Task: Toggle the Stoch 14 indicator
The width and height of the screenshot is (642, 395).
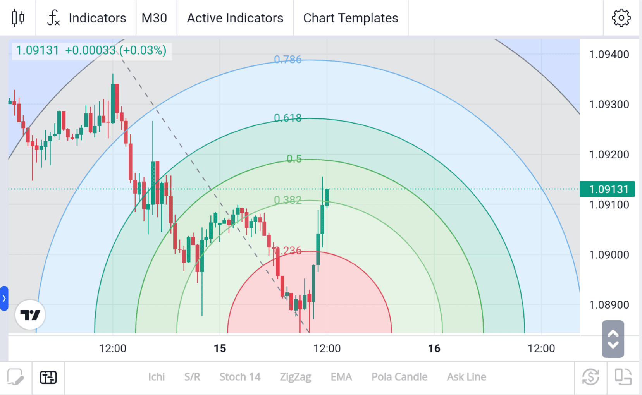Action: 240,377
